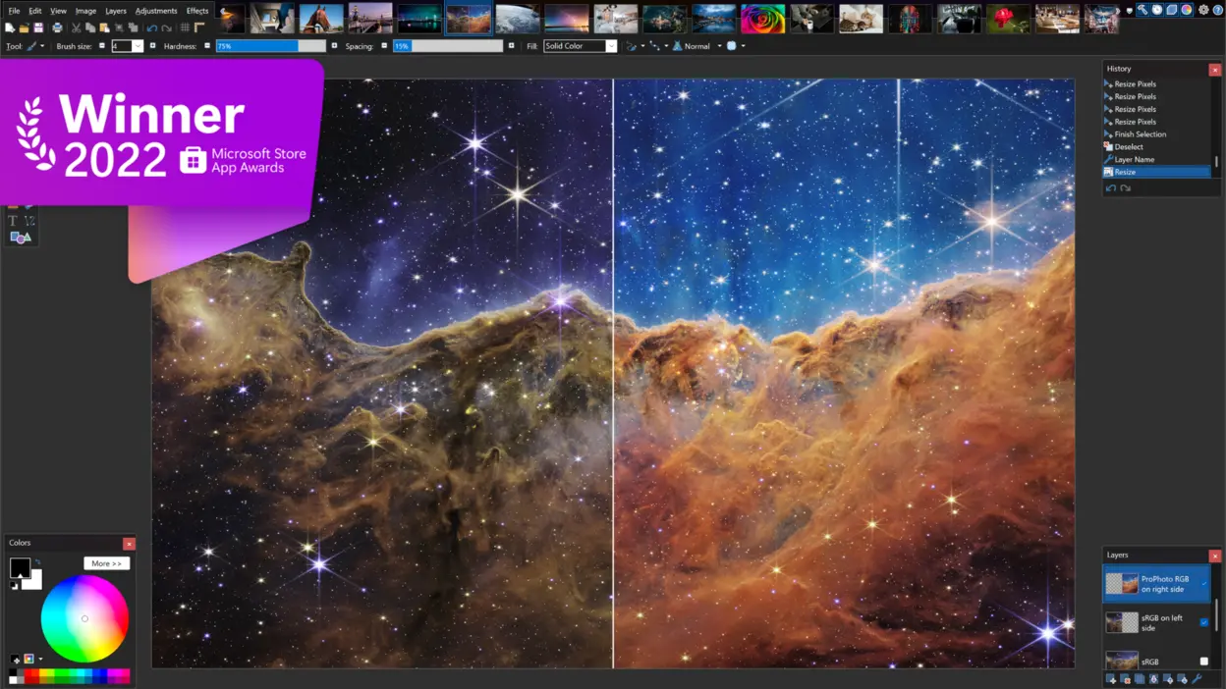Click the Brush size input field
Screen dimensions: 1226x689
click(x=121, y=46)
